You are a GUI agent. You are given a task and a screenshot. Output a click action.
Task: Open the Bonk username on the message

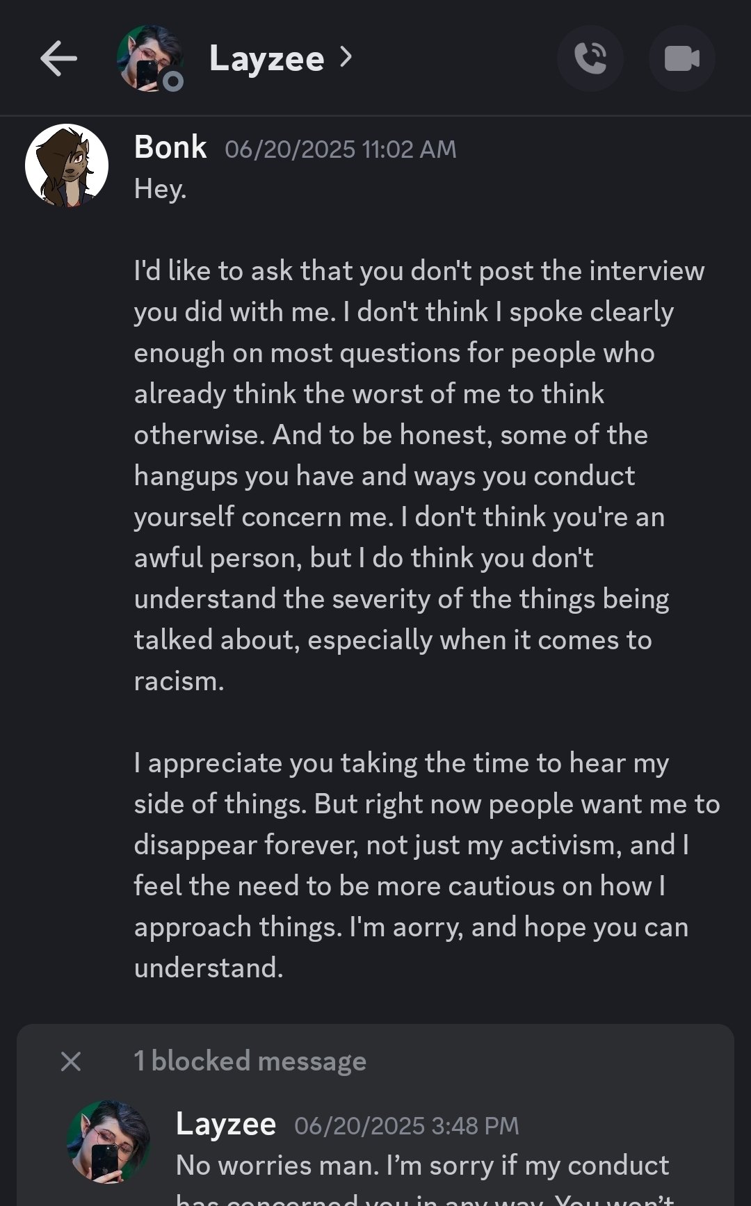pos(170,147)
